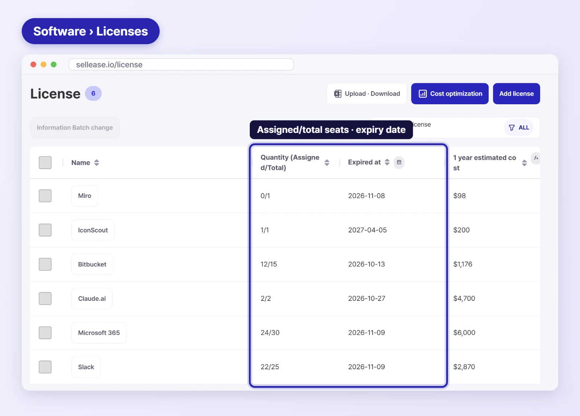Image resolution: width=580 pixels, height=416 pixels.
Task: Click the 1/1 quantity cell
Action: pyautogui.click(x=265, y=230)
